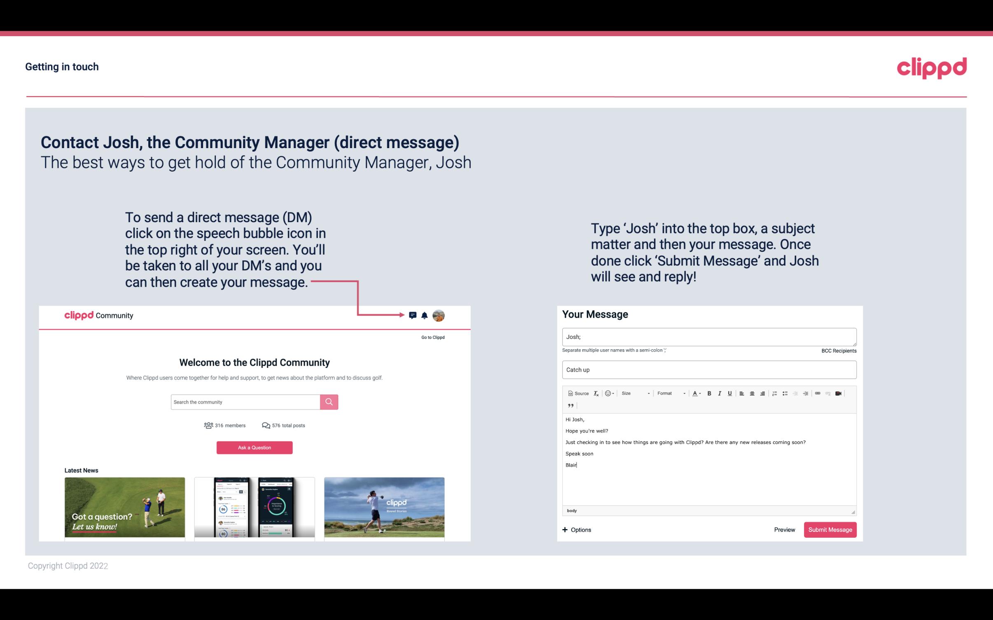Viewport: 993px width, 620px height.
Task: Click the Bold formatting icon
Action: point(710,394)
